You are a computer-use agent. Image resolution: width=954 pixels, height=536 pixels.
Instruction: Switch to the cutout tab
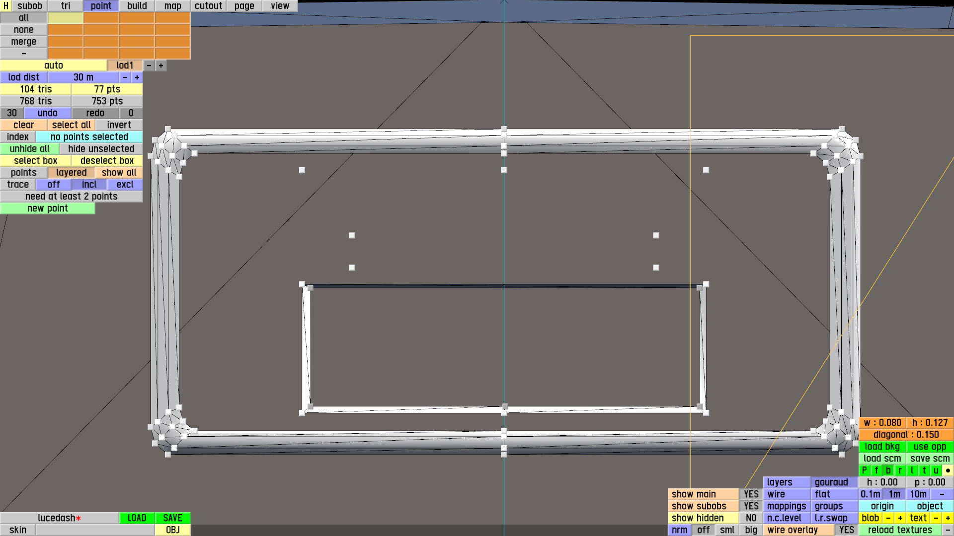(208, 6)
